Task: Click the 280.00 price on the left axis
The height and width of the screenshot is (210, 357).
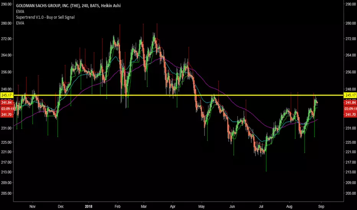Action: [x=6, y=23]
